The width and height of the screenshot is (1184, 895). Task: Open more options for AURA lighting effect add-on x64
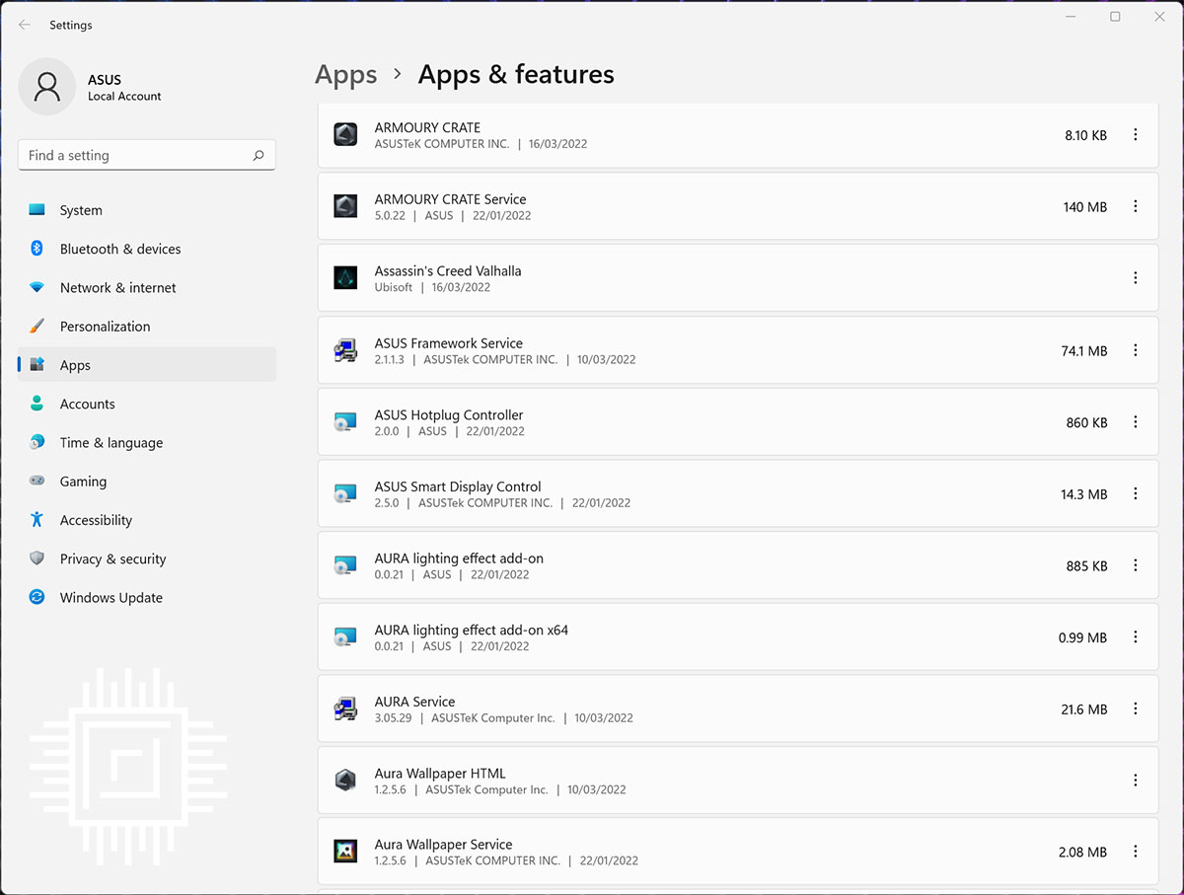(x=1136, y=637)
